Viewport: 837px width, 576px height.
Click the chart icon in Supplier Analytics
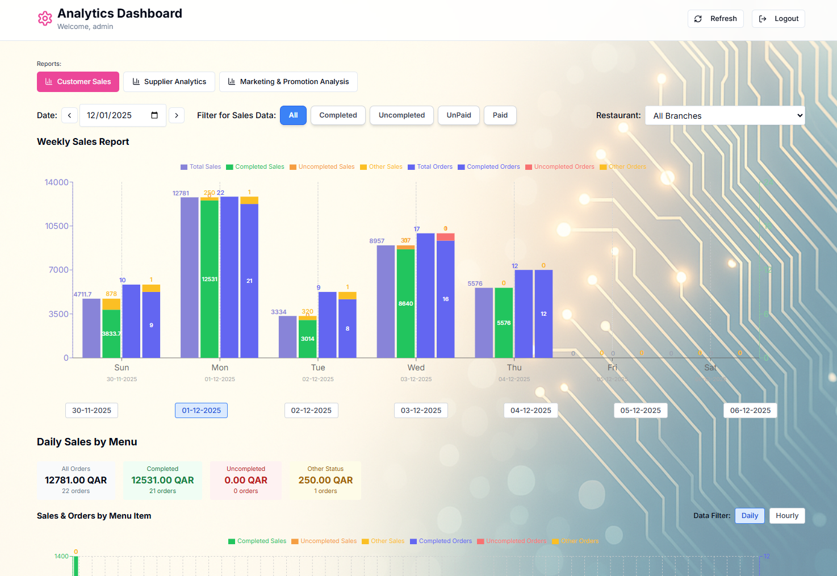[x=136, y=82]
